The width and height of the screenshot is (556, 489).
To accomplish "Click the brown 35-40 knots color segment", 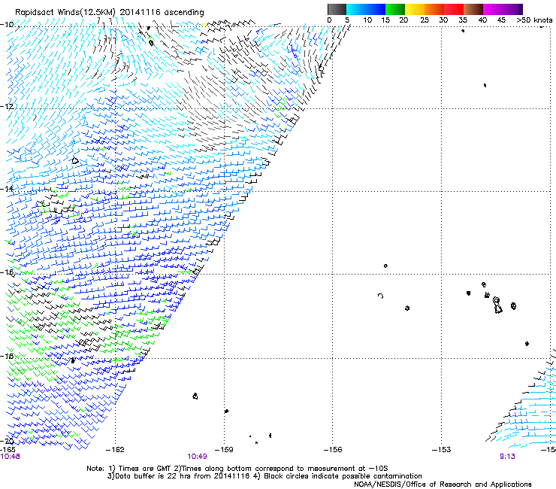I will [473, 9].
